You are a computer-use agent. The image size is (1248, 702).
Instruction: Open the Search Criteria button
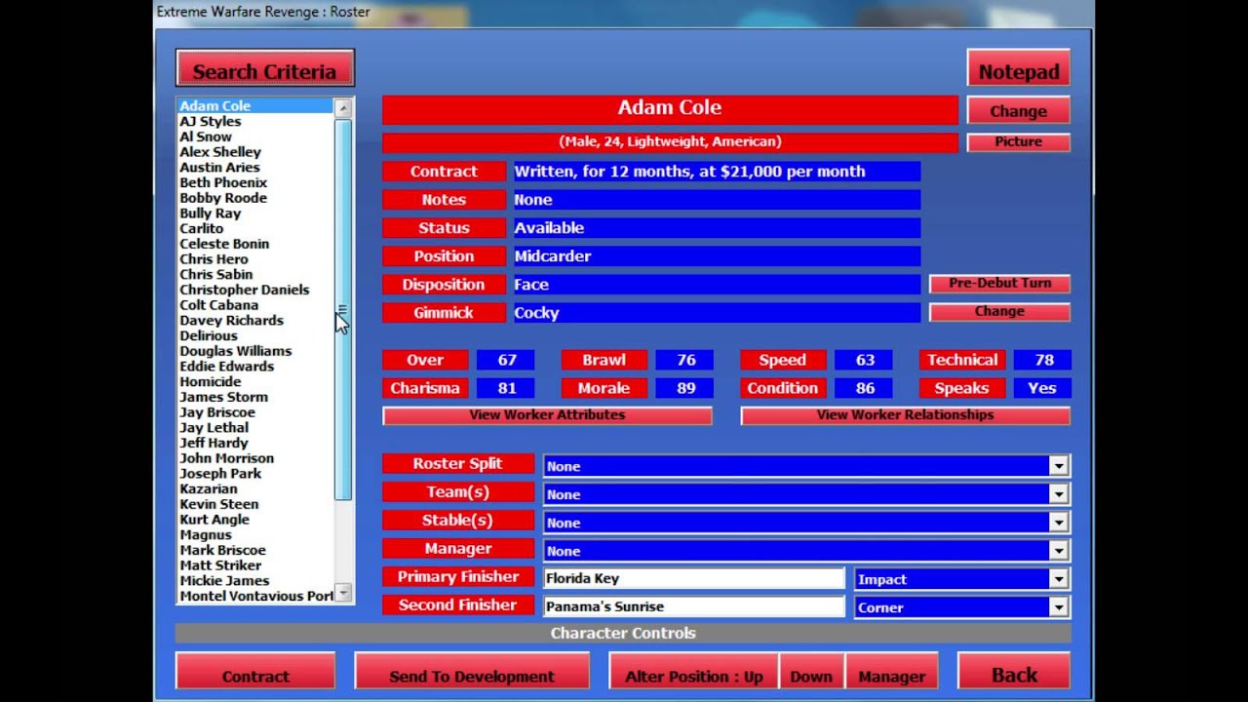pyautogui.click(x=264, y=70)
